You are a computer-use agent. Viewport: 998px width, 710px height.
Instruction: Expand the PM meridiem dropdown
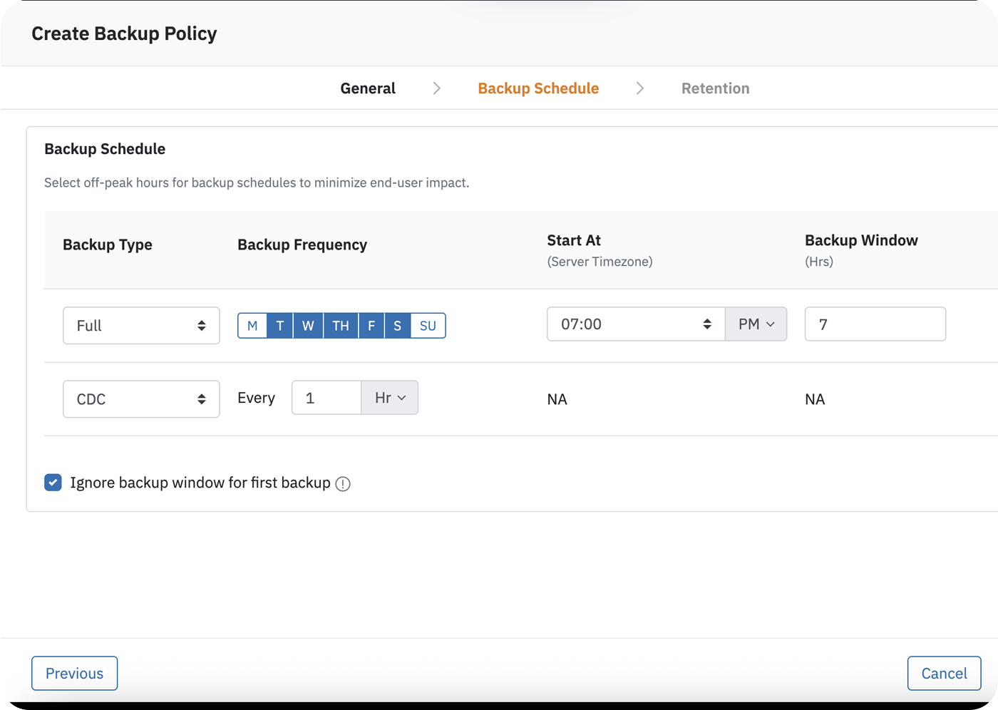click(x=756, y=324)
